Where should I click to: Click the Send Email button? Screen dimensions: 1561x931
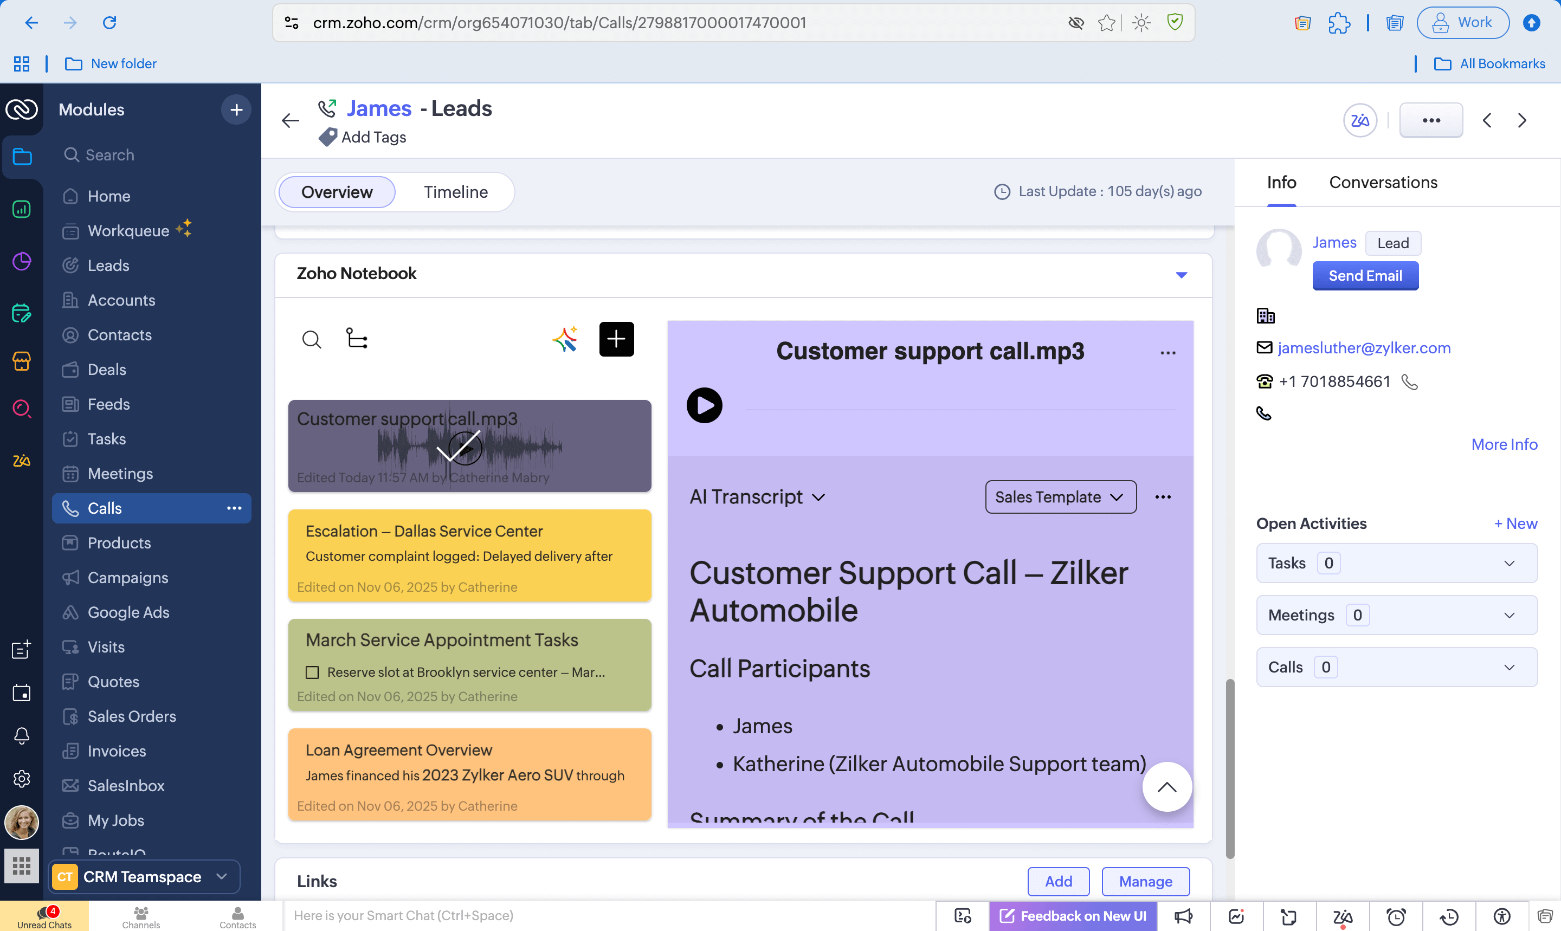click(x=1365, y=275)
